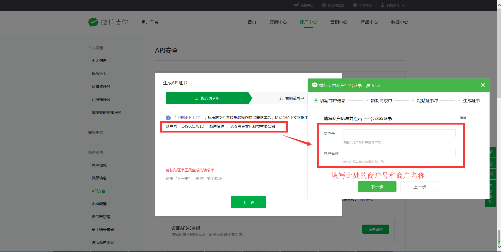Click the scrollbar down arrow

tap(499, 247)
